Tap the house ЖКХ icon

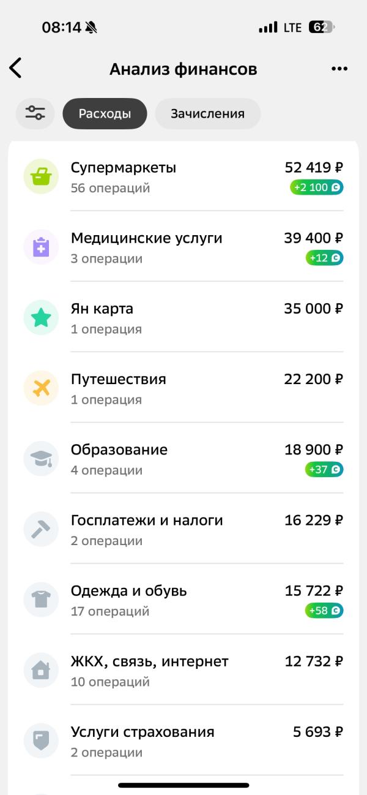point(41,670)
